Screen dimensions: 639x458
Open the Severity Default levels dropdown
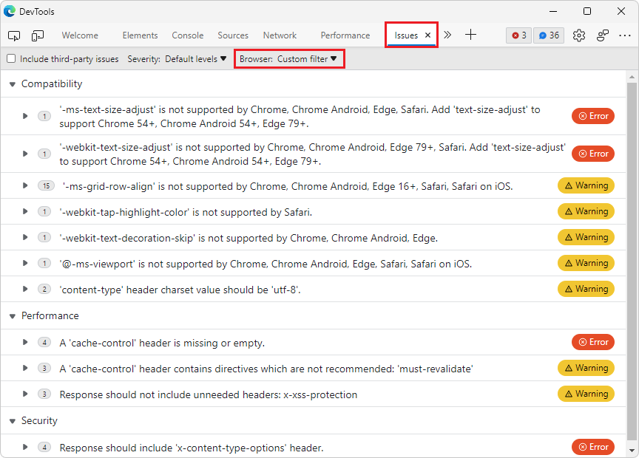[x=195, y=58]
